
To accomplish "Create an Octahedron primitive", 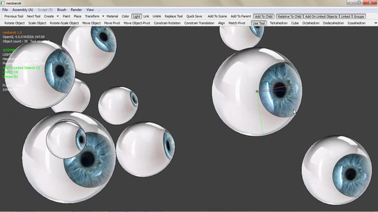I will pyautogui.click(x=311, y=23).
